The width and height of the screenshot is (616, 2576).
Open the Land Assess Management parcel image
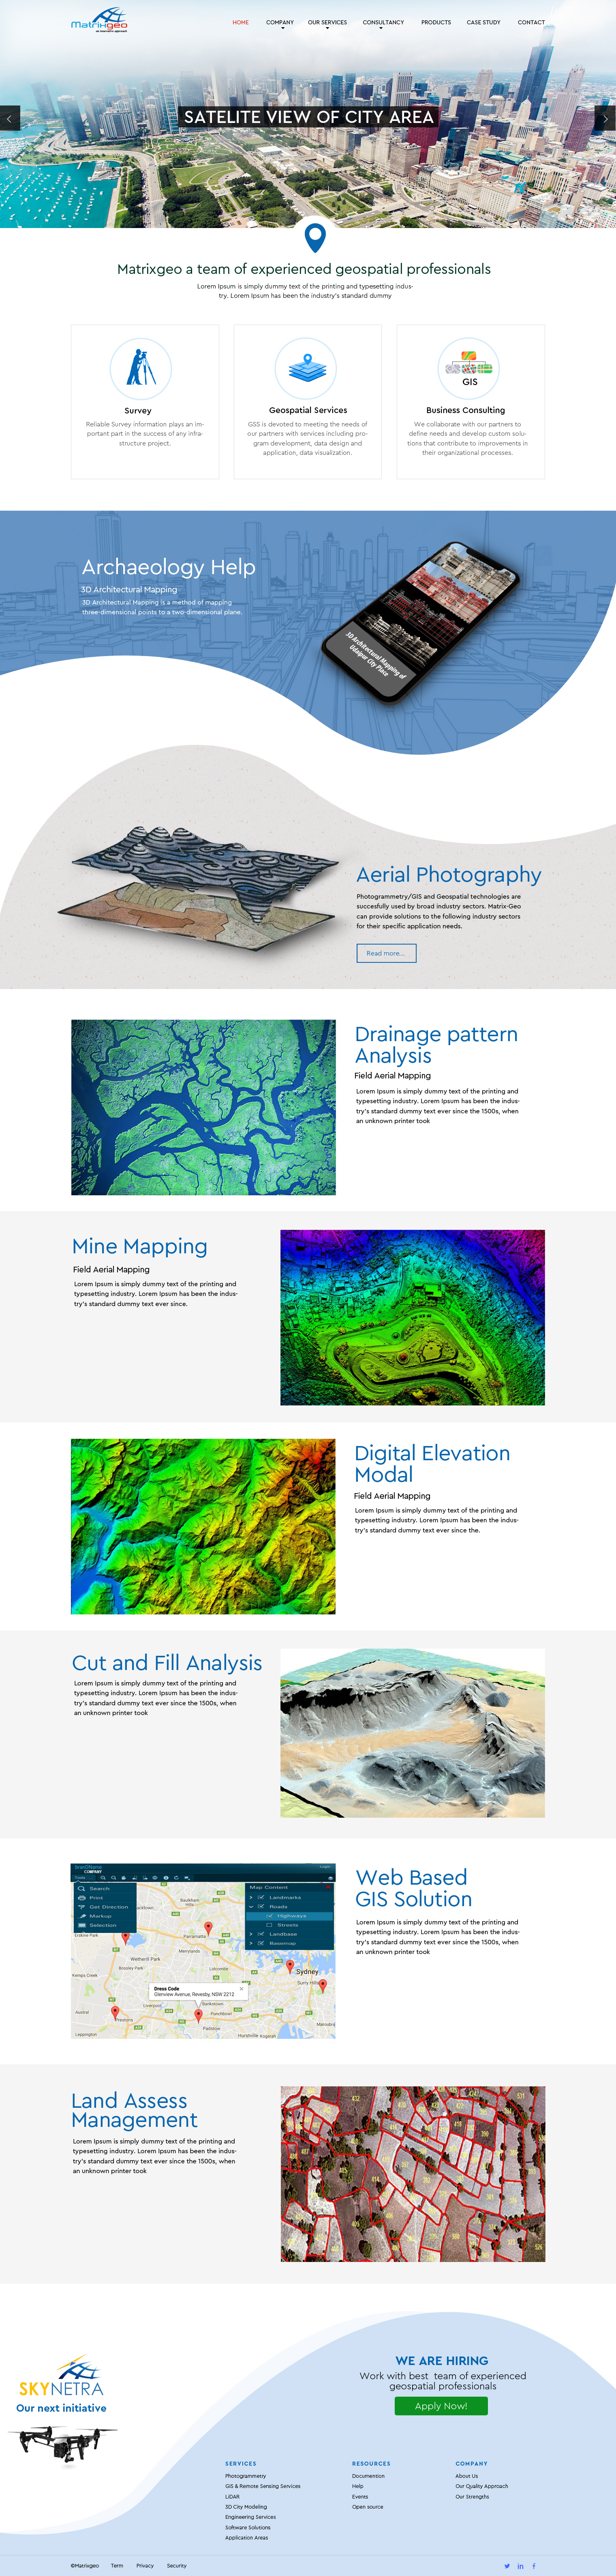point(412,2174)
